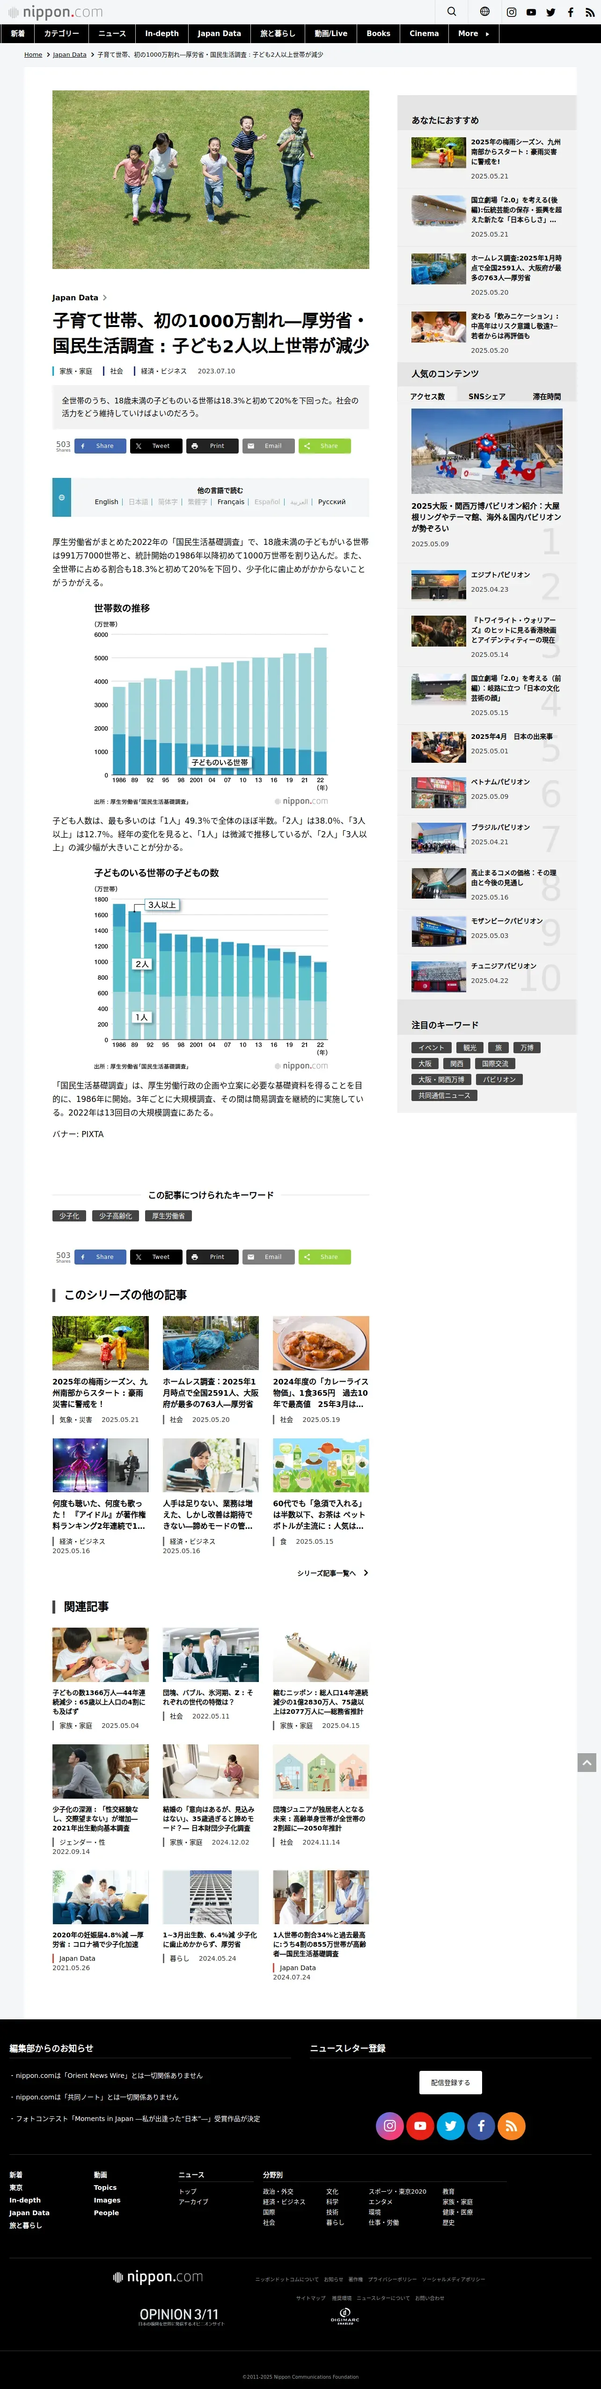Click footer Instagram round icon
Image resolution: width=601 pixels, height=2389 pixels.
(390, 2126)
